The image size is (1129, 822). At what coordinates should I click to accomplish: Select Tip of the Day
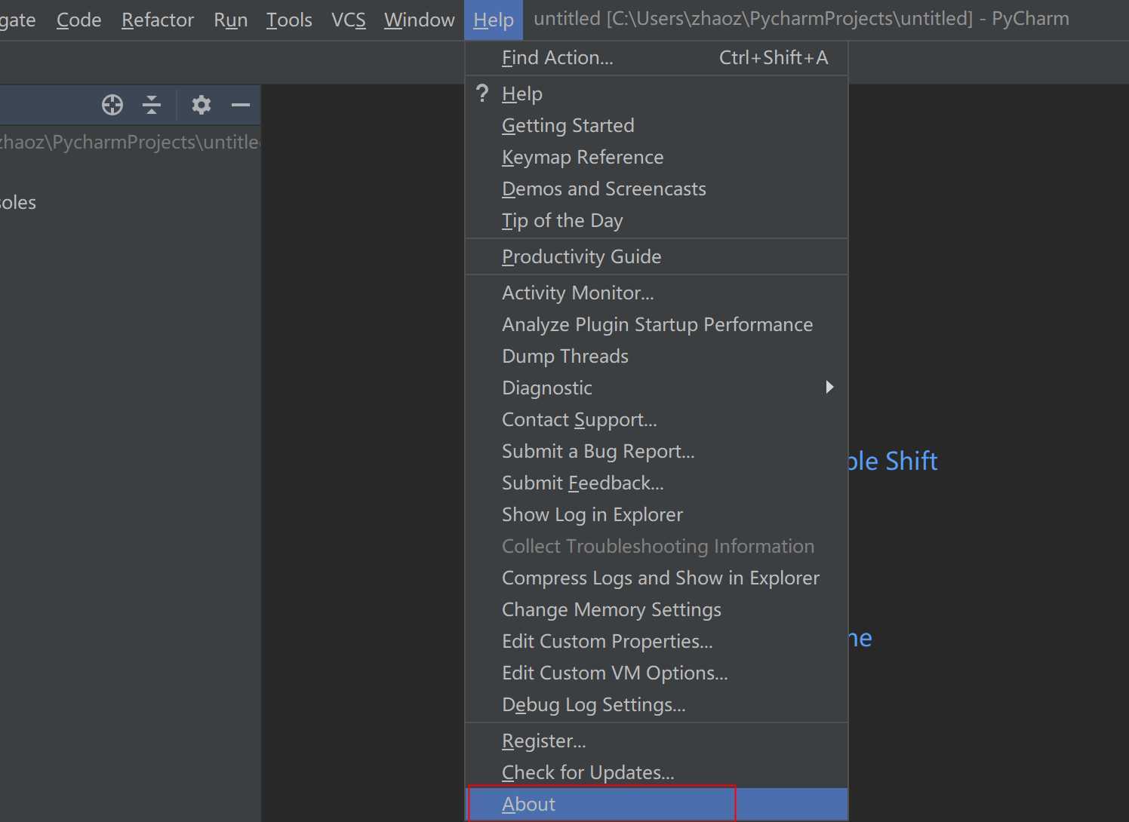coord(562,221)
